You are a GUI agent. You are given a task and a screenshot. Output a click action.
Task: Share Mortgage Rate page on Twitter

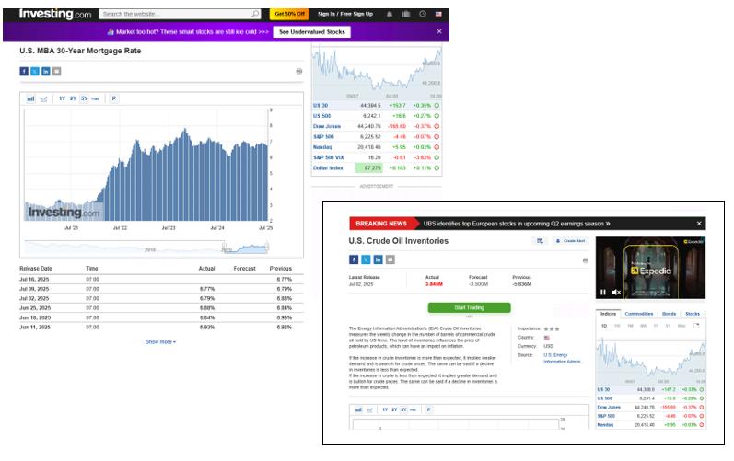point(35,71)
